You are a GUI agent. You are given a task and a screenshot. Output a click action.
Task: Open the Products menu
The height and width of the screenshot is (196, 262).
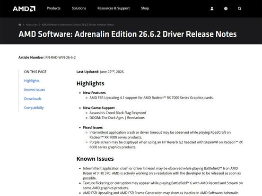coord(53,8)
